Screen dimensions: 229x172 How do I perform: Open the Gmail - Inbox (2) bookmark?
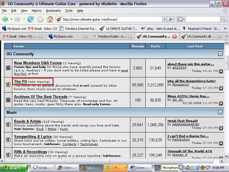pos(42,28)
